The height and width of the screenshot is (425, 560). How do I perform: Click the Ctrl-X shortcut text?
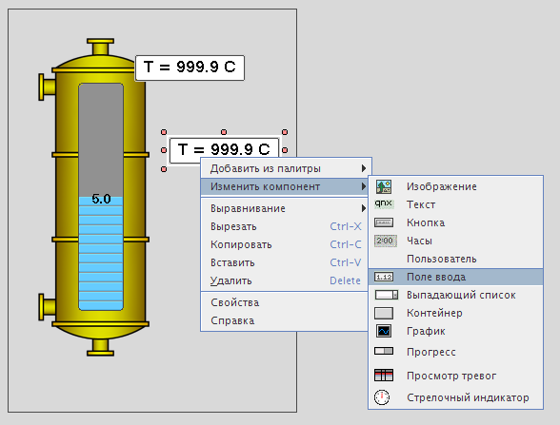(346, 226)
